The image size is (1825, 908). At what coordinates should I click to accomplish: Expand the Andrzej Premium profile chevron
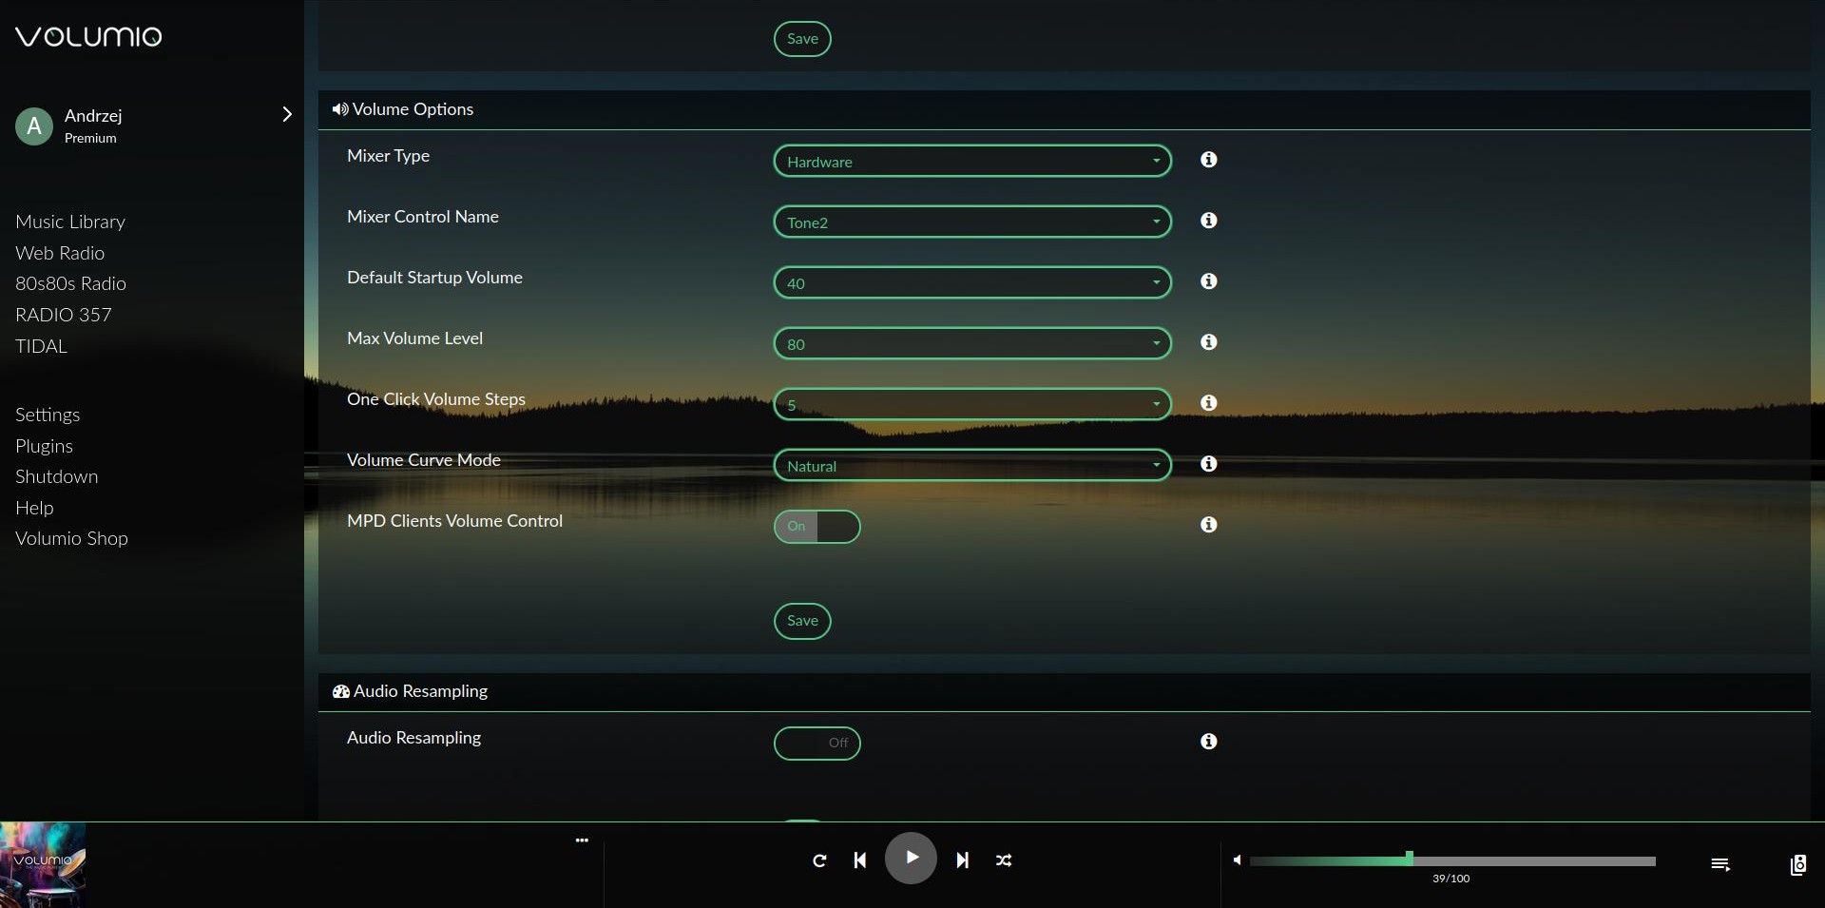click(286, 115)
